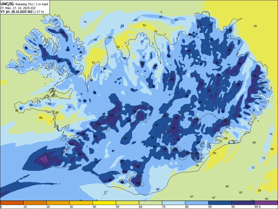The image size is (278, 209).
Task: Click the orange 10–20 legend swatch
Action: click(x=35, y=203)
